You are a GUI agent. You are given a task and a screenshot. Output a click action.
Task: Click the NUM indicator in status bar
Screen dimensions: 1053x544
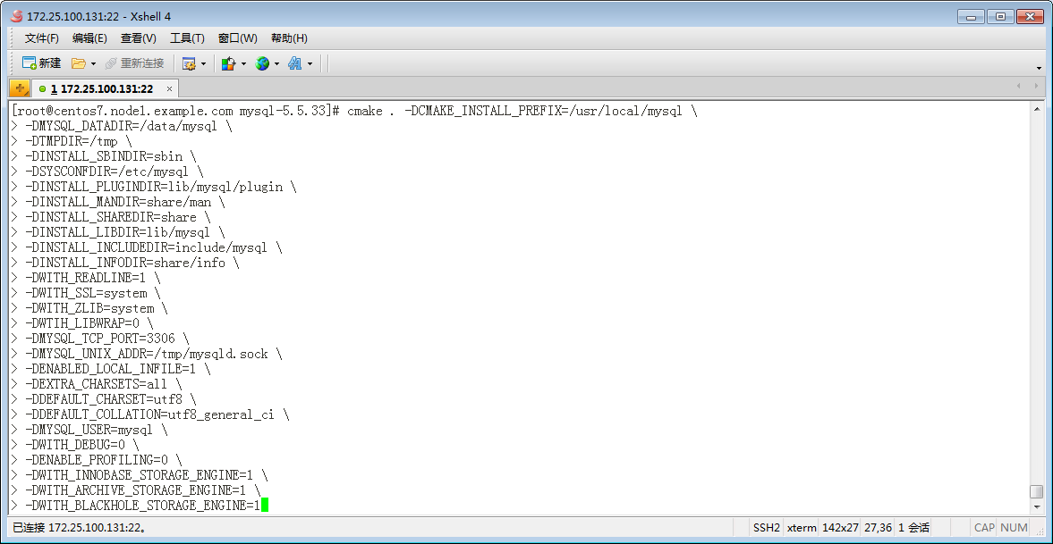1014,528
